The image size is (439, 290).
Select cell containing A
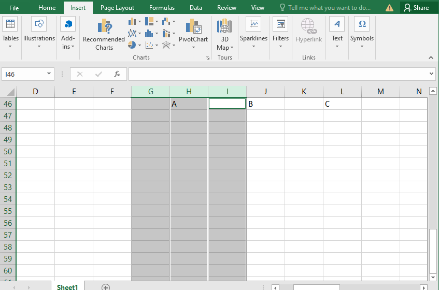click(x=189, y=104)
